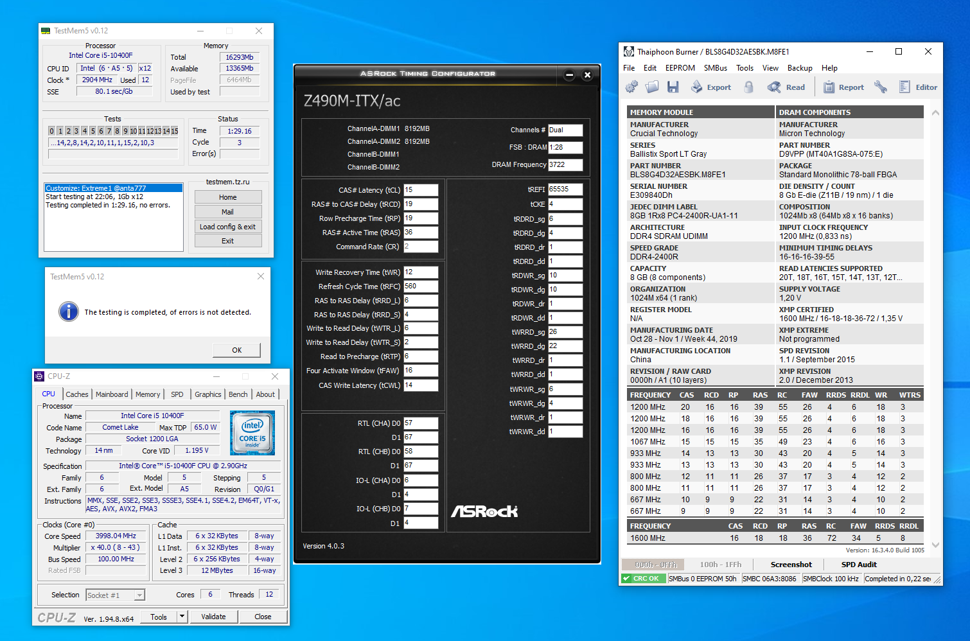970x641 pixels.
Task: Click the floppy disk save icon
Action: point(673,87)
